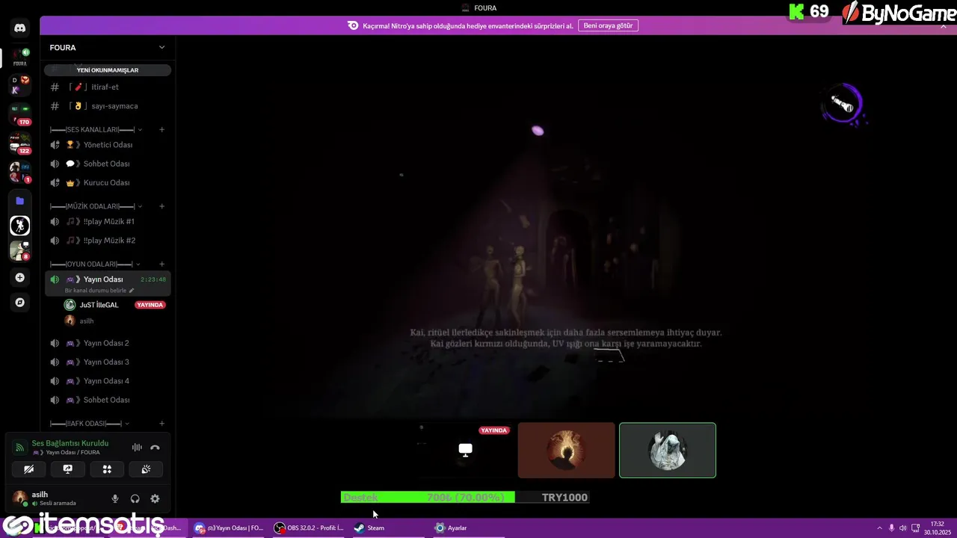Add channel to SES KANALLARI category
The image size is (957, 538).
[x=161, y=129]
